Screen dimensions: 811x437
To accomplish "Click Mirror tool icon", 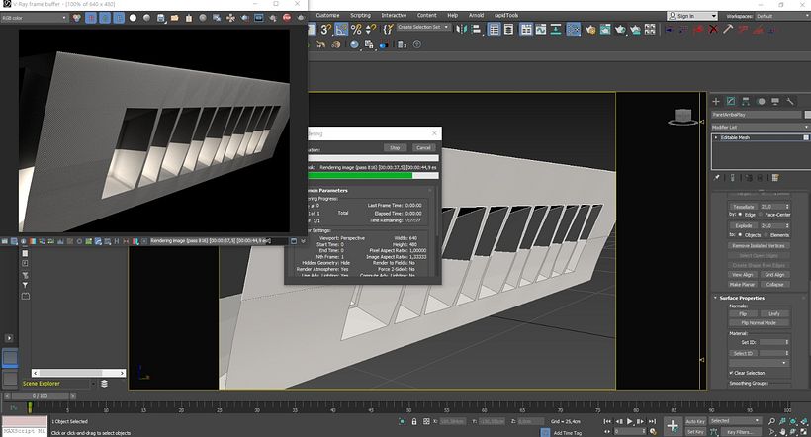I will point(461,30).
